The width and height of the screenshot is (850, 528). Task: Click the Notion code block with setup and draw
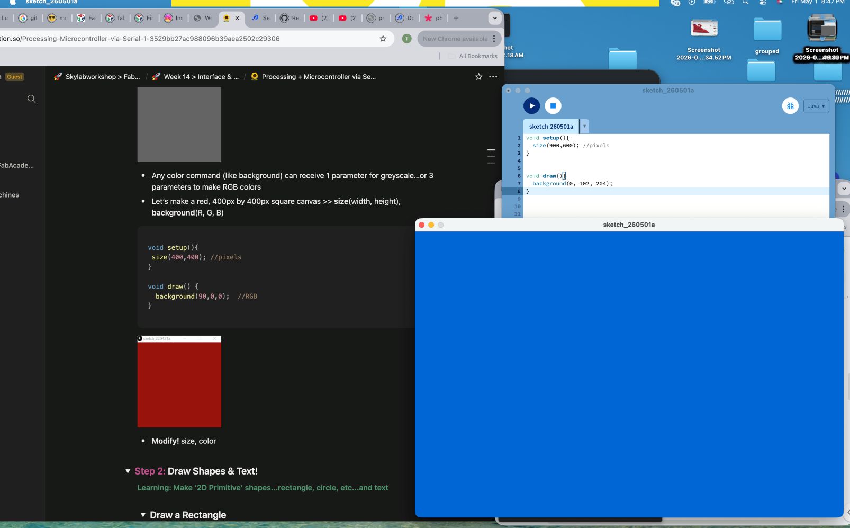click(x=276, y=277)
